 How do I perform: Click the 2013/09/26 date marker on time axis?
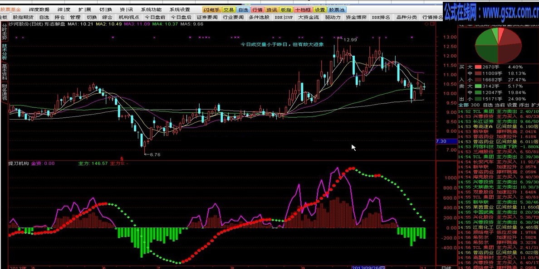(x=368, y=267)
